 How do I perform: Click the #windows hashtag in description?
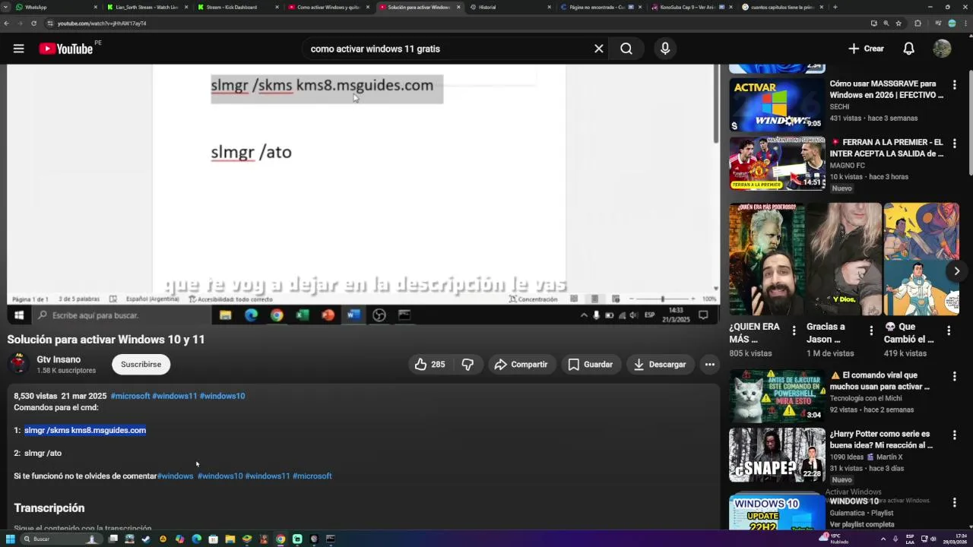point(176,476)
